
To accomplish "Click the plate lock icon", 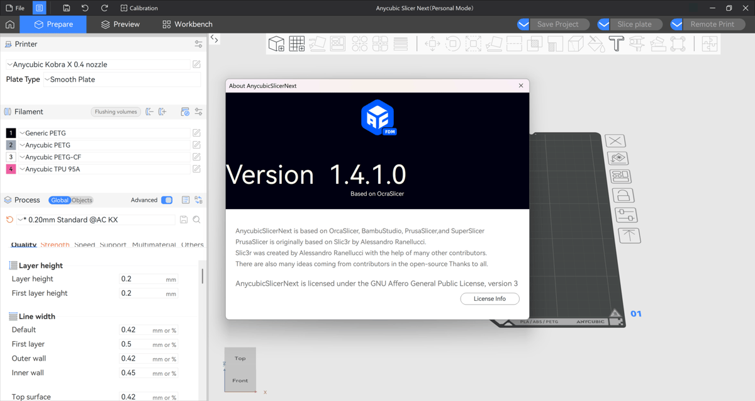I will point(623,195).
